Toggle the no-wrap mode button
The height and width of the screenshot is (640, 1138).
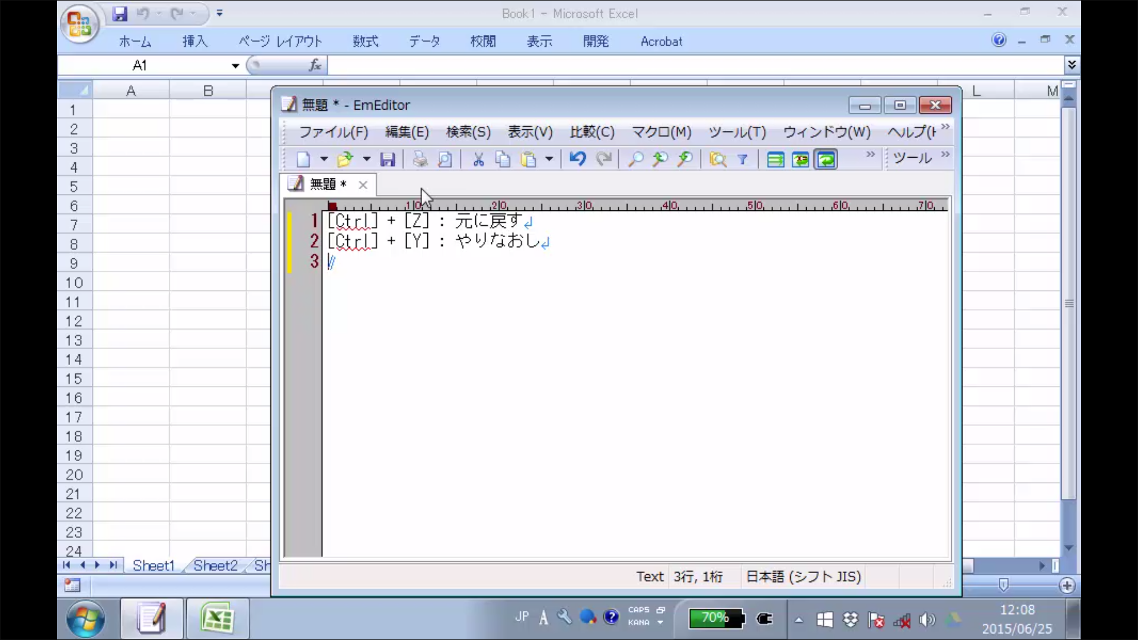pyautogui.click(x=775, y=159)
